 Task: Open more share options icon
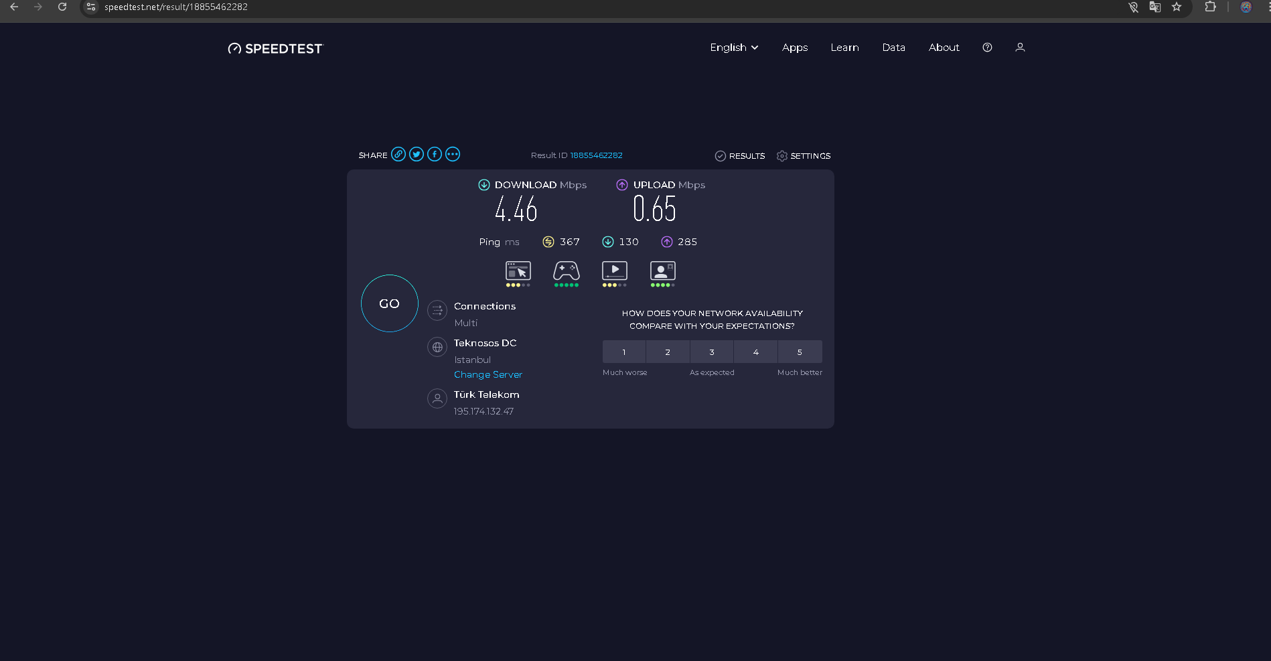tap(453, 155)
